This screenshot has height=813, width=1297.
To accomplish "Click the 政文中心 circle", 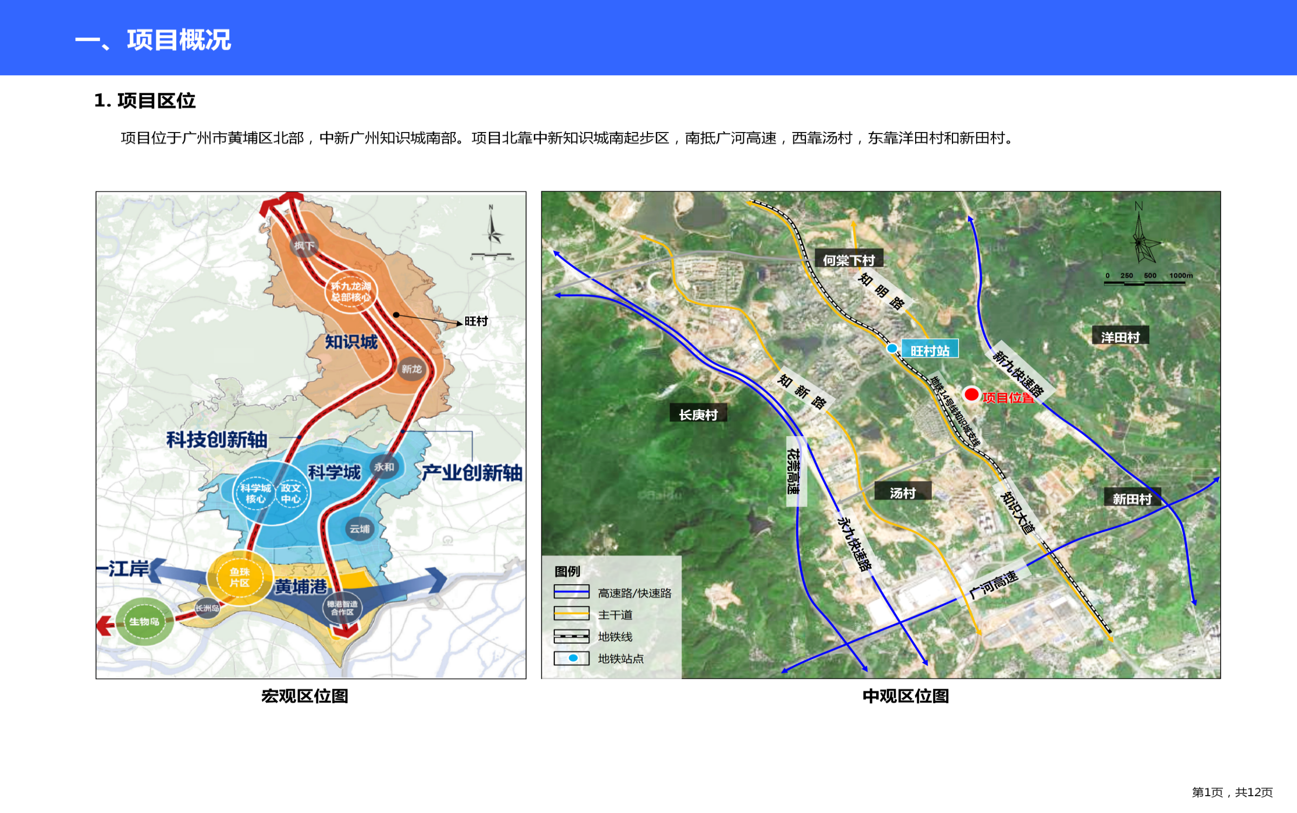I will (291, 493).
